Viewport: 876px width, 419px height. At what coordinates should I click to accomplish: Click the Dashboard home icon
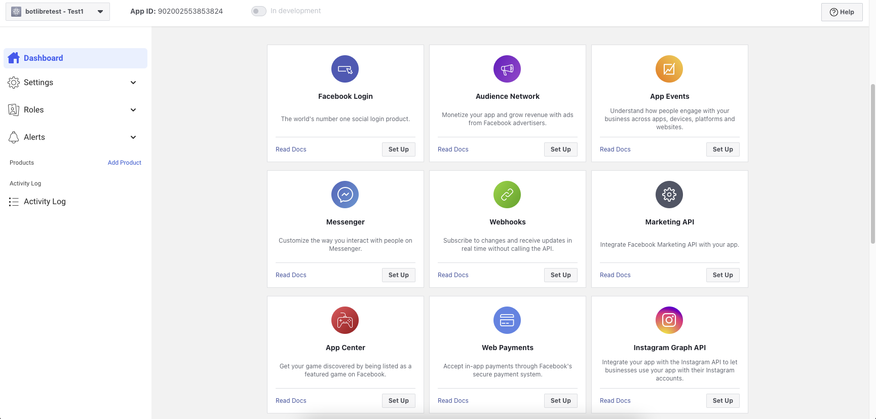pyautogui.click(x=14, y=58)
